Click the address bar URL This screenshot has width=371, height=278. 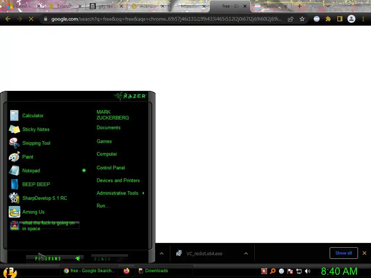click(x=166, y=19)
